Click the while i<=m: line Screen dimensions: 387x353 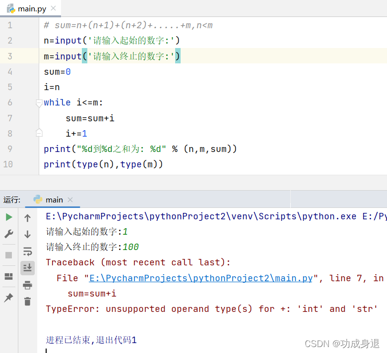coord(73,102)
